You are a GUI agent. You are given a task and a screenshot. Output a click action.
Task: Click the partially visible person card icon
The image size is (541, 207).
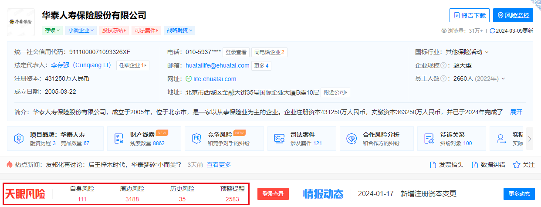pyautogui.click(x=502, y=139)
